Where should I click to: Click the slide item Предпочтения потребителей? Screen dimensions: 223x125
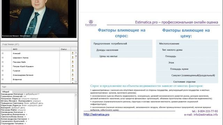110,43
